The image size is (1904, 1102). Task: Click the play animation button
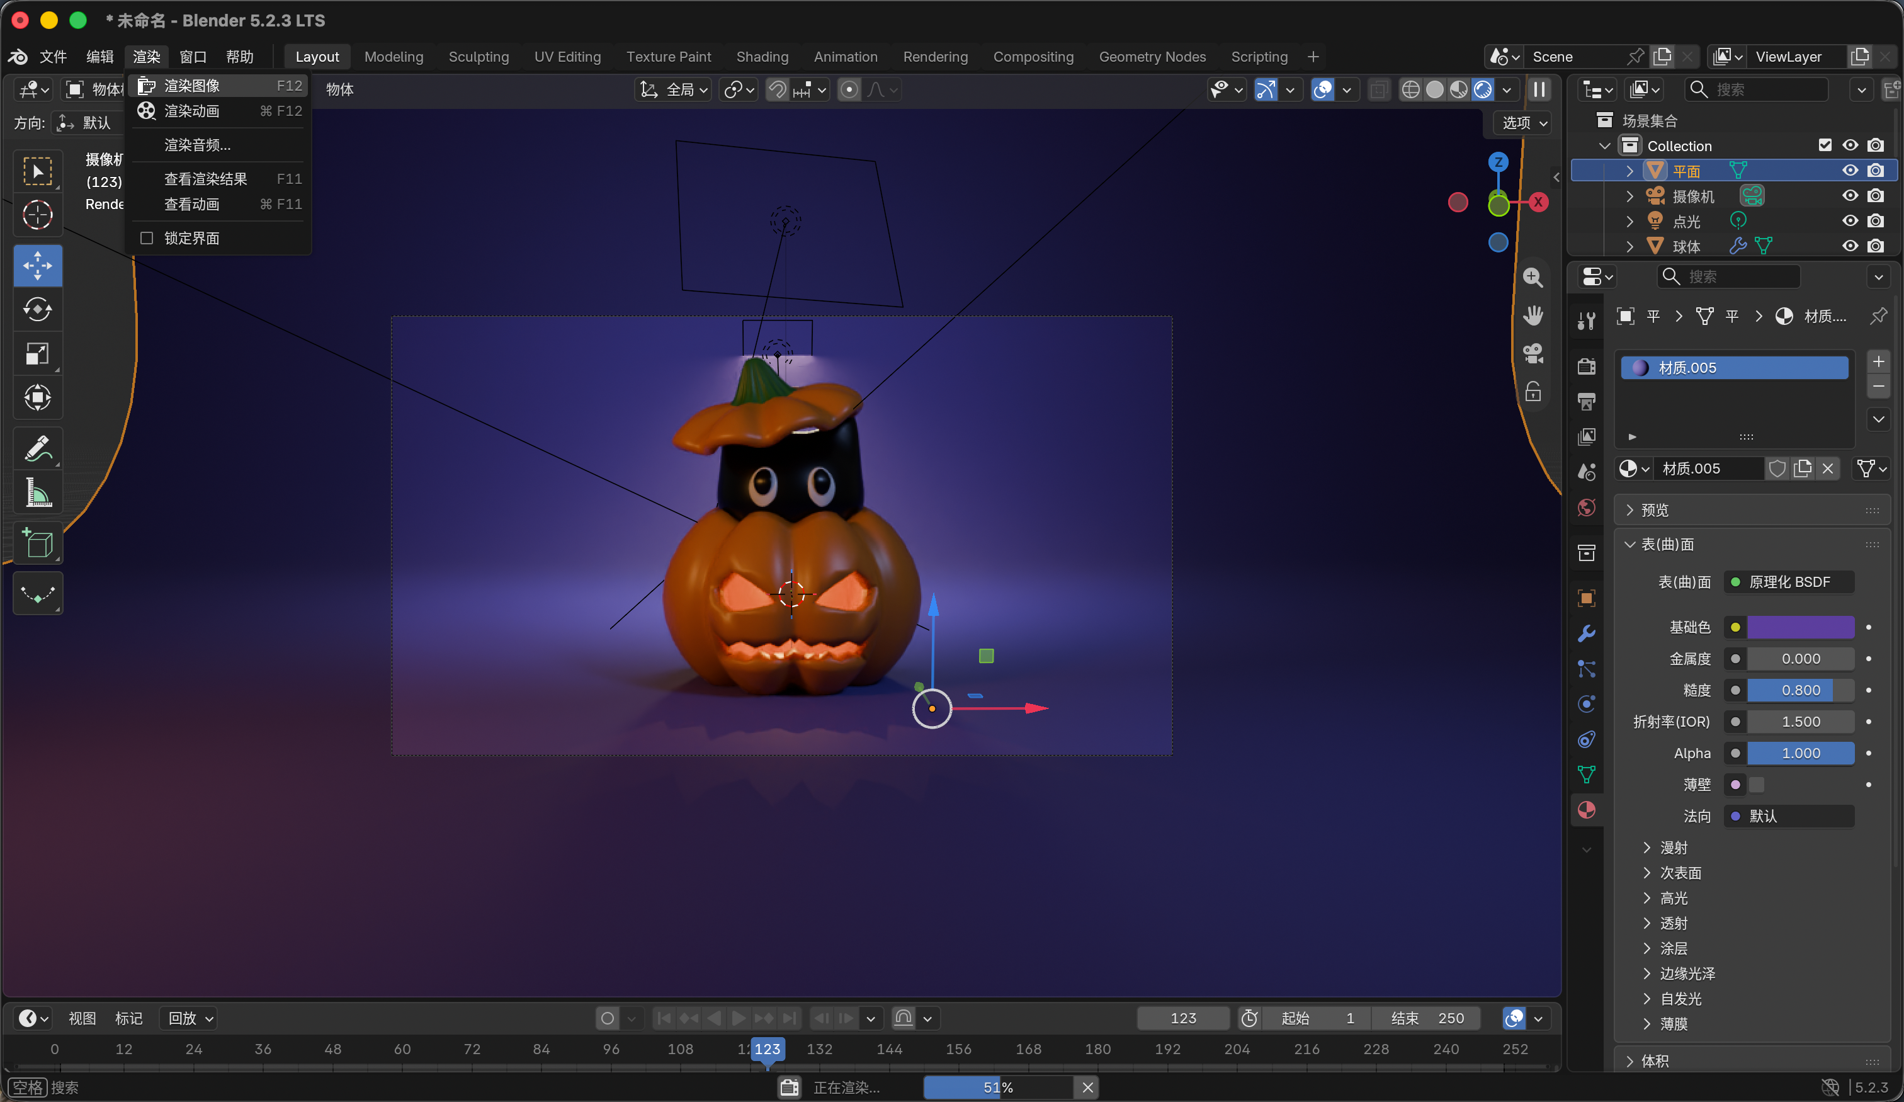(738, 1018)
